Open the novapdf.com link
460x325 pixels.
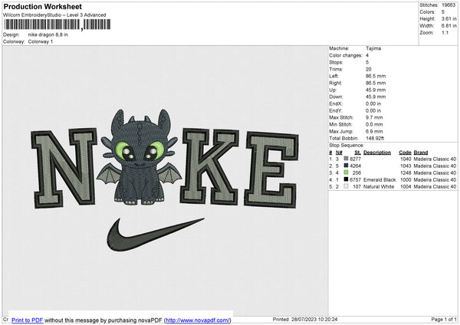[x=198, y=320]
